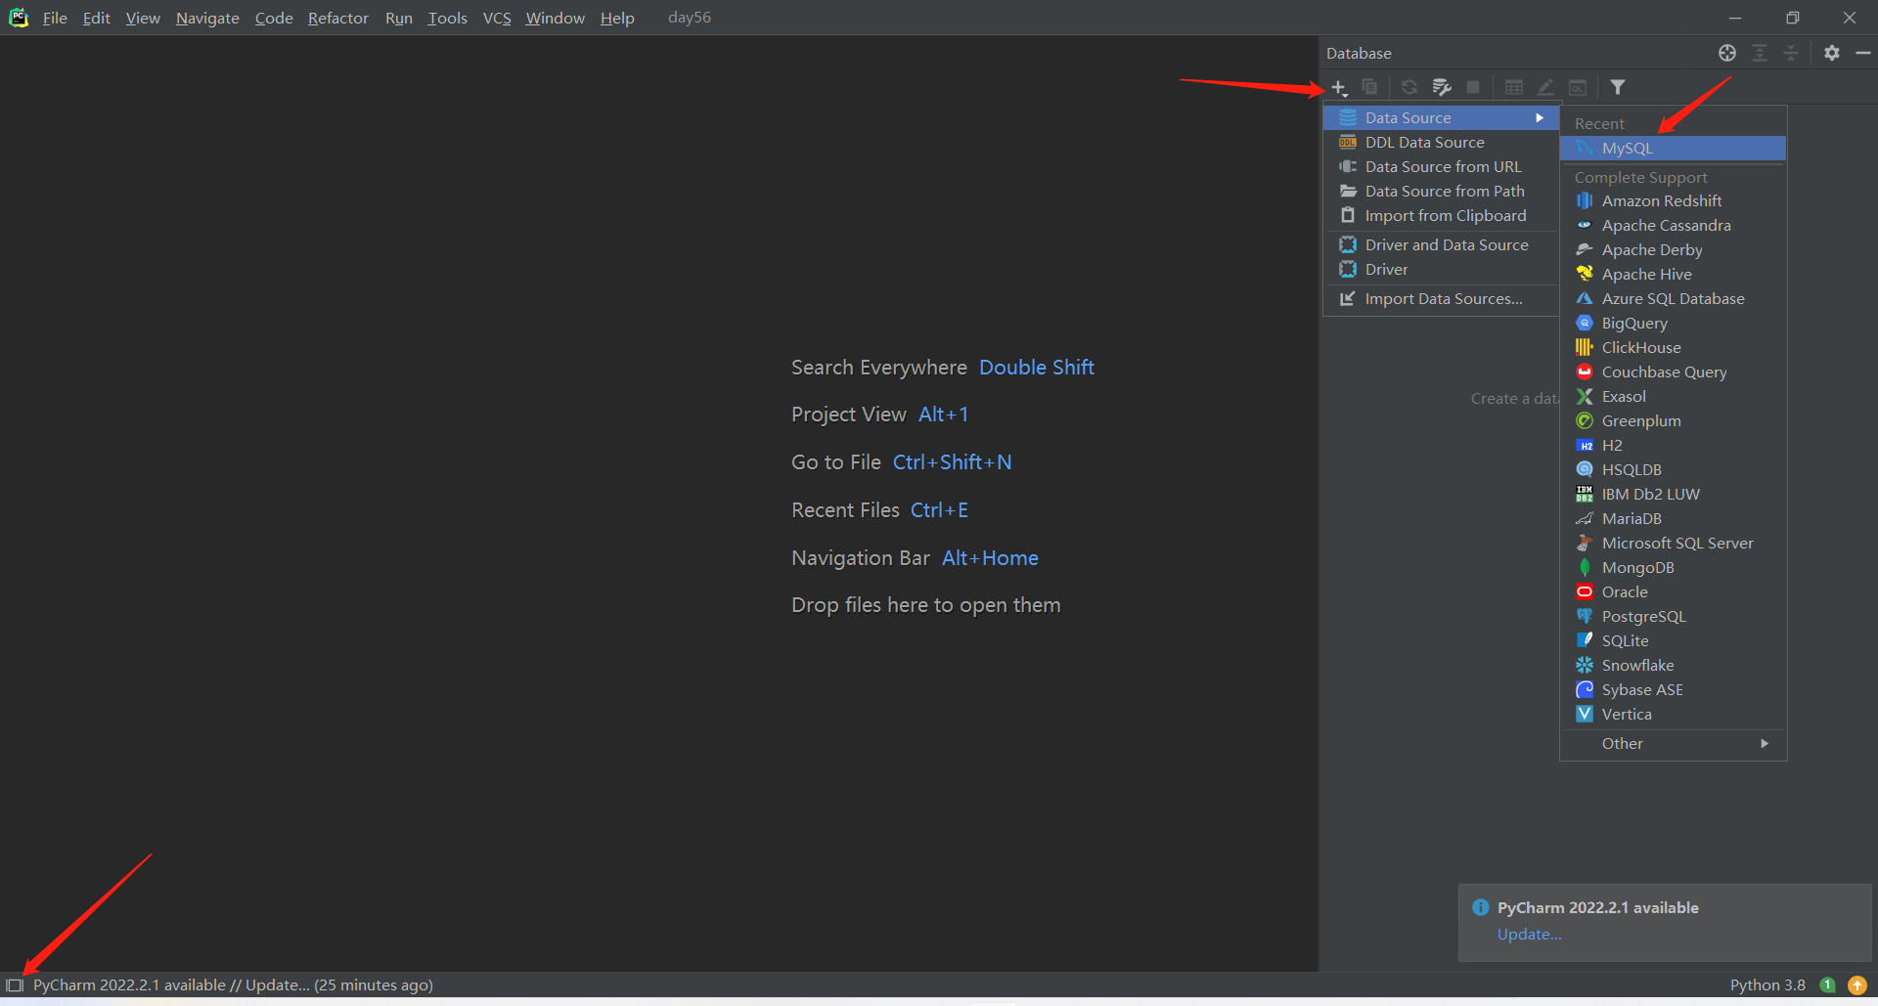
Task: Choose Microsoft SQL Server data source
Action: pos(1673,543)
